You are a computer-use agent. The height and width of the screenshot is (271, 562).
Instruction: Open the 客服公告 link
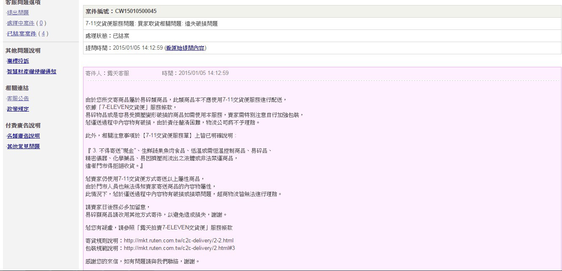pyautogui.click(x=18, y=98)
